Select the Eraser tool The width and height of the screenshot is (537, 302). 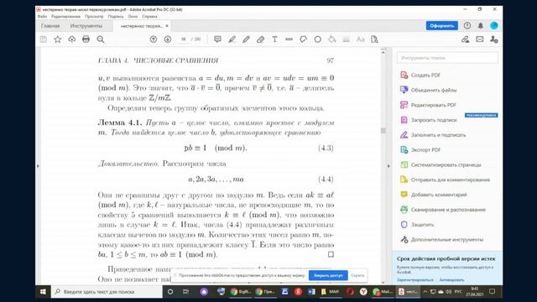coord(260,39)
